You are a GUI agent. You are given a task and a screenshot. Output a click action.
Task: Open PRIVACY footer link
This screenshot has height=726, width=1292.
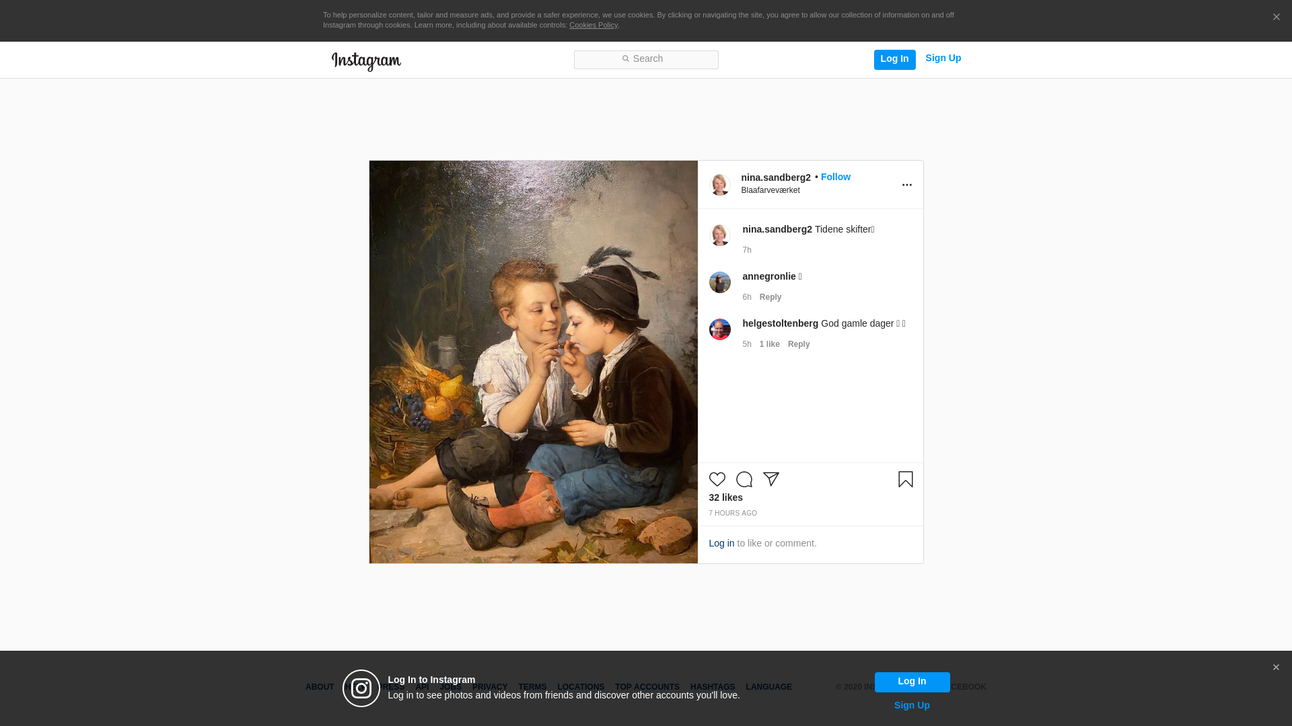pyautogui.click(x=490, y=687)
